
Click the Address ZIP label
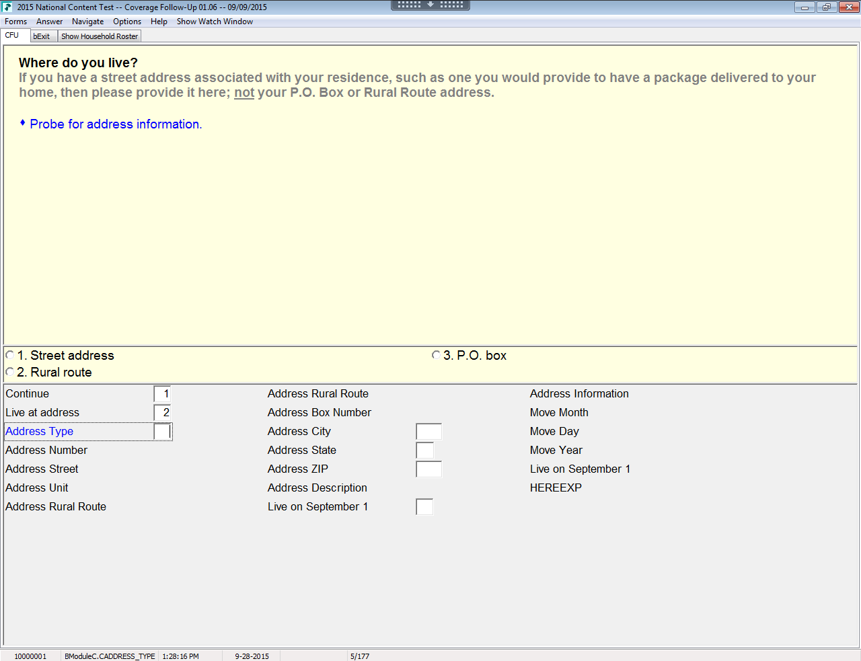[x=298, y=469]
